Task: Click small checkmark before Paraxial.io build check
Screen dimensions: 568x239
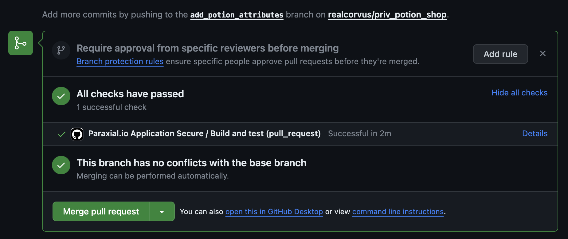Action: pyautogui.click(x=62, y=134)
